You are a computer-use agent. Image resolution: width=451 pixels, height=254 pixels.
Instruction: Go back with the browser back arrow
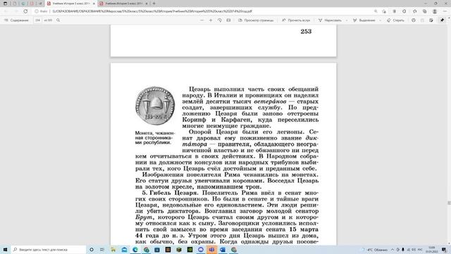pyautogui.click(x=6, y=11)
